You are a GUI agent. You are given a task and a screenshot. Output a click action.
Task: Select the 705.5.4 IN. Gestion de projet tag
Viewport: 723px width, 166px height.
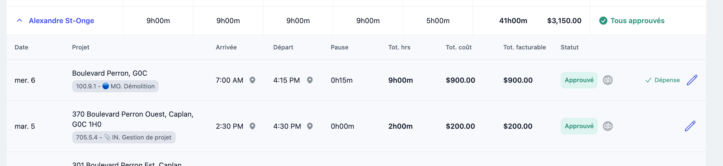pyautogui.click(x=124, y=137)
